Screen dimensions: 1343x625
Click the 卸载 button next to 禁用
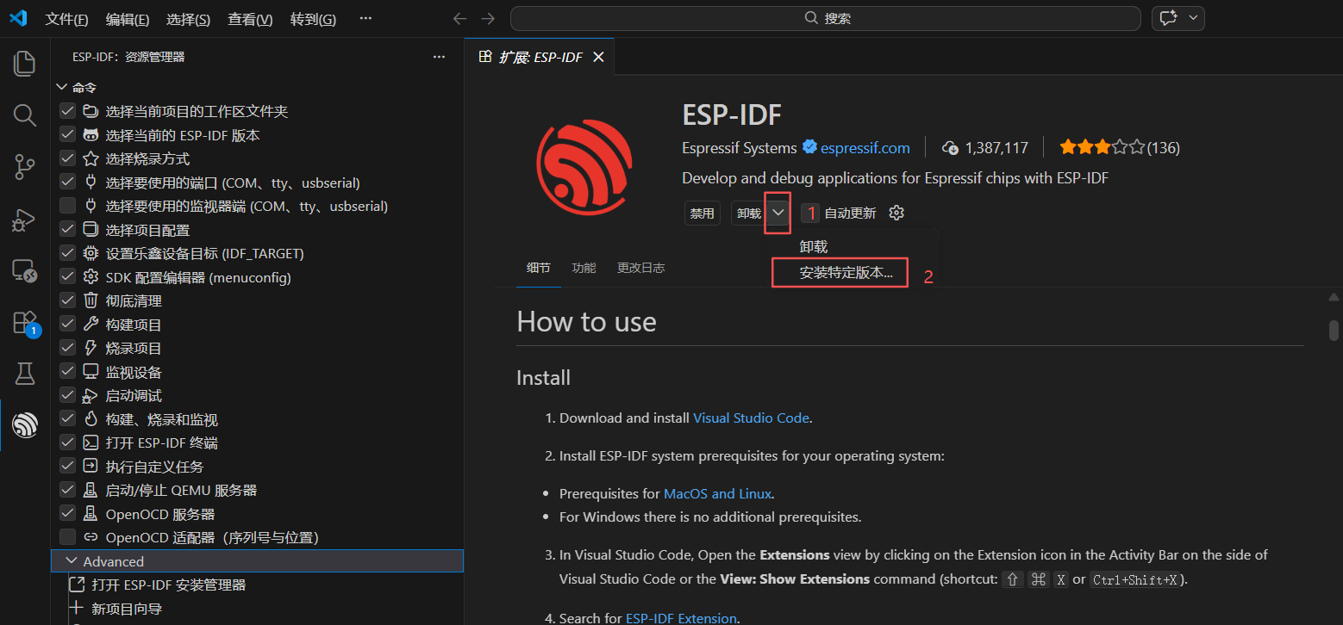point(749,213)
